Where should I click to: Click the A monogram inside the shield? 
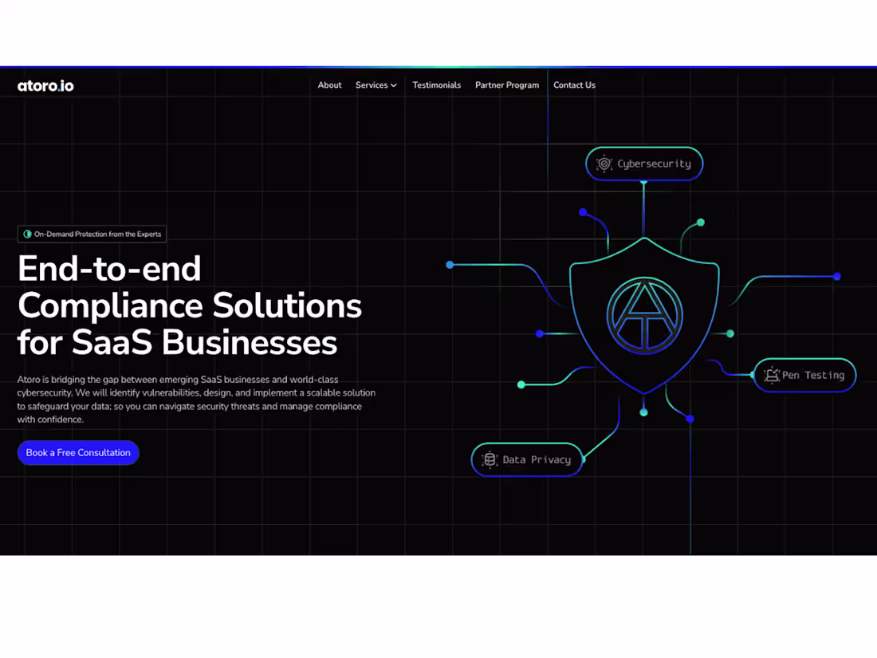click(644, 313)
